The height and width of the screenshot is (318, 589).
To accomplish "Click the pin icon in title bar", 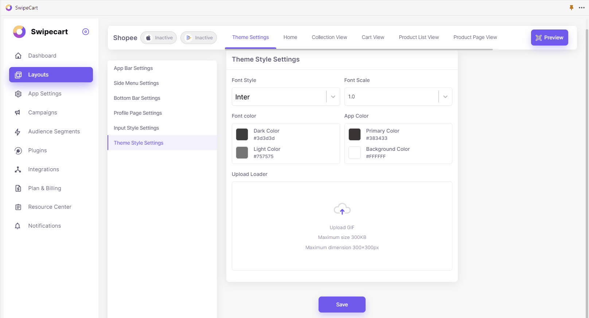I will pos(572,8).
